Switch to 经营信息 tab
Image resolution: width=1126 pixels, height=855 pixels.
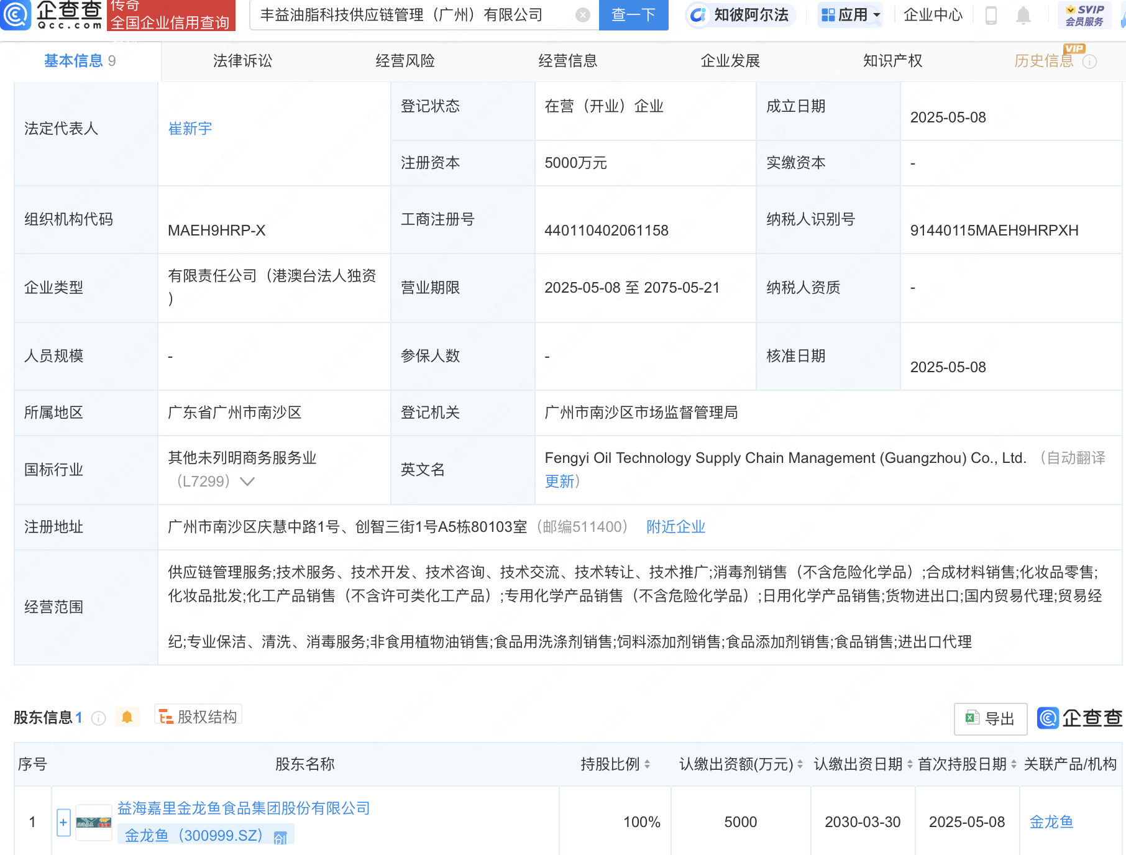click(x=567, y=61)
